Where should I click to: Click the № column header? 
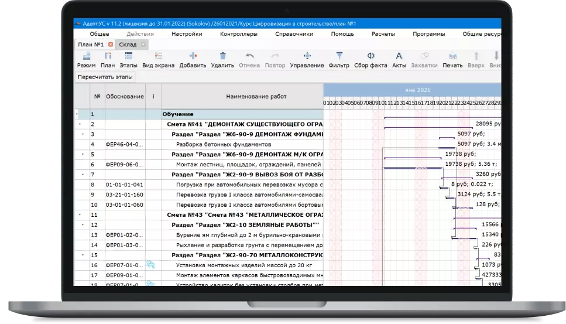pos(97,97)
